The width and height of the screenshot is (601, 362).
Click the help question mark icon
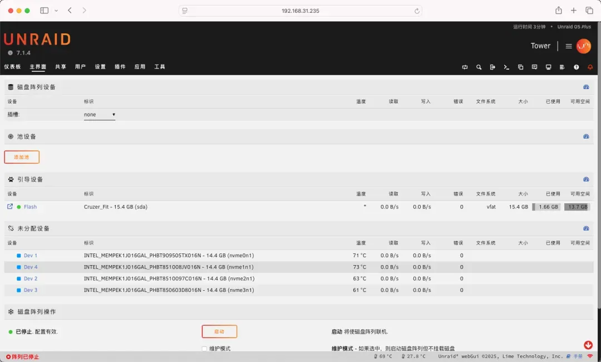576,67
